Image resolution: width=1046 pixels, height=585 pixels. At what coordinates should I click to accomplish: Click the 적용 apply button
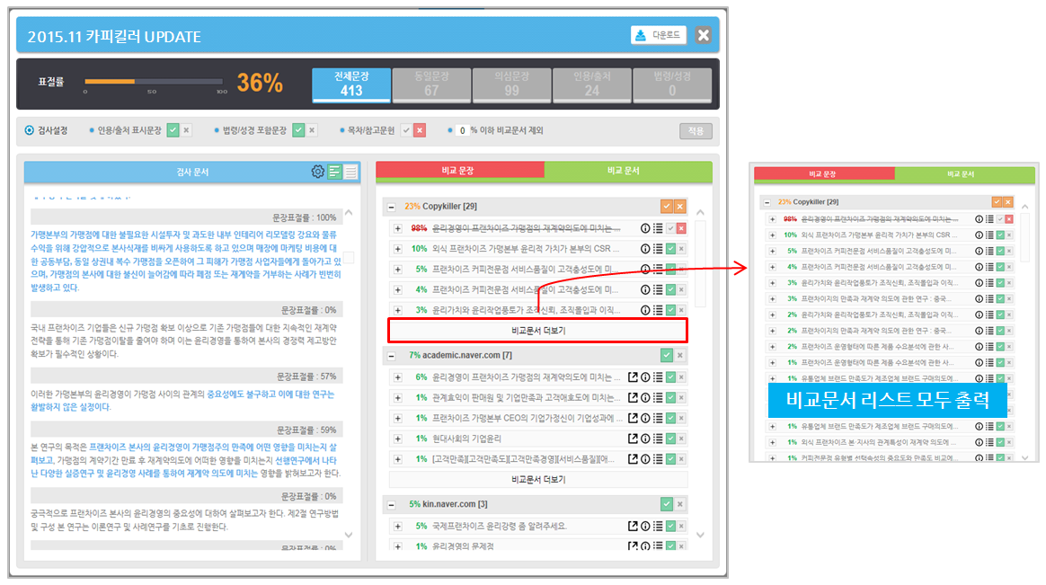696,130
